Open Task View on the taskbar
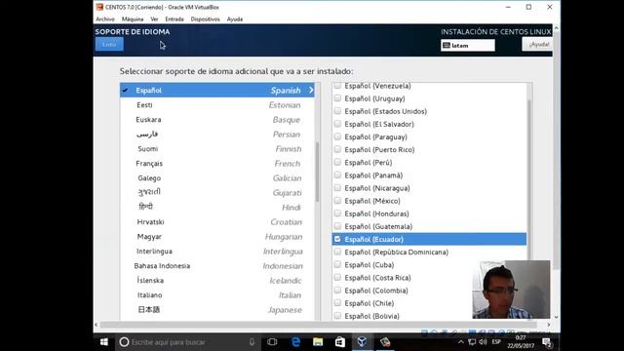This screenshot has width=624, height=351. (272, 342)
